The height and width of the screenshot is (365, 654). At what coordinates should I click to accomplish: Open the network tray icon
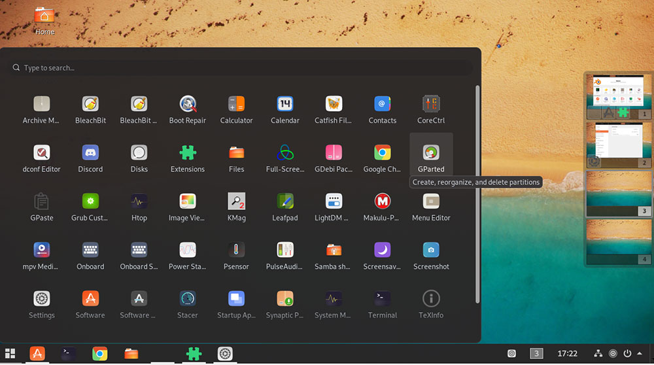(598, 354)
